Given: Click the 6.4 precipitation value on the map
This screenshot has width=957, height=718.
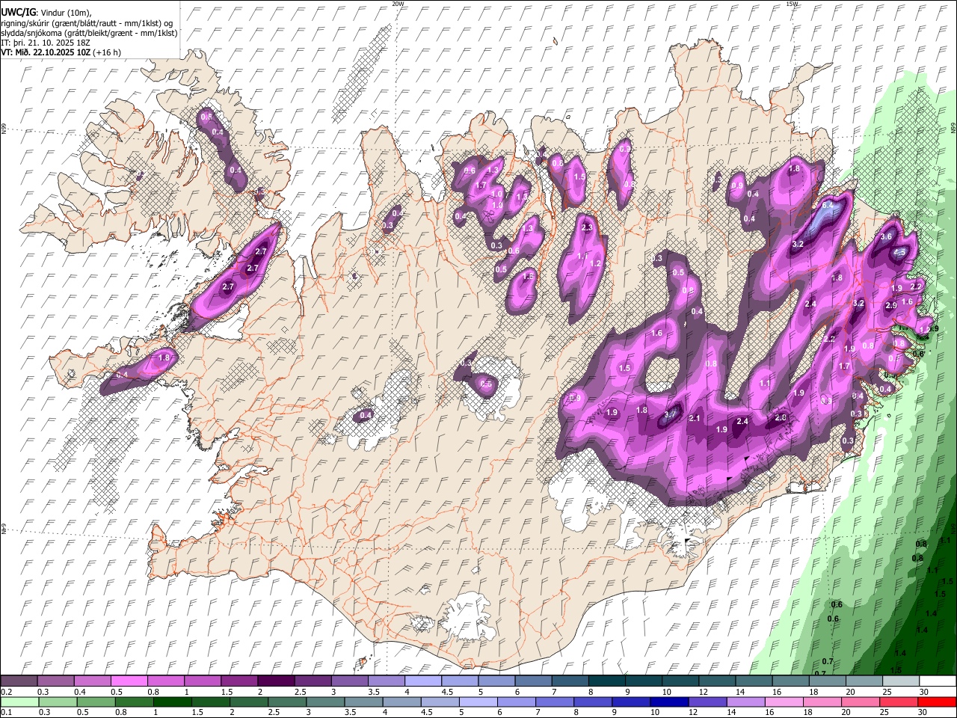Looking at the screenshot, I should click(828, 205).
